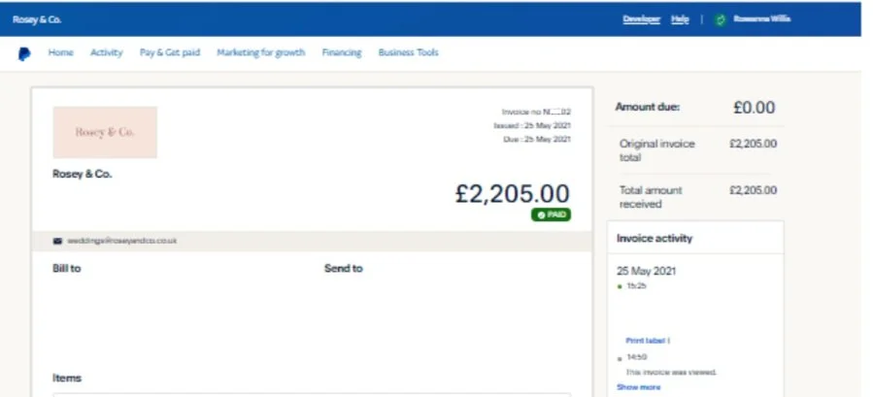This screenshot has height=397, width=873.
Task: Click the Print label link
Action: pyautogui.click(x=646, y=340)
